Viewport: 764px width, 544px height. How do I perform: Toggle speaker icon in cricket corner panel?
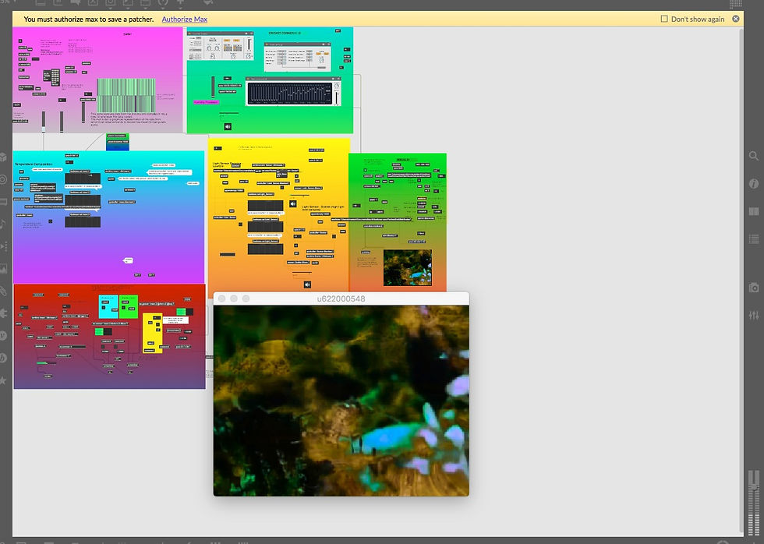tap(228, 126)
